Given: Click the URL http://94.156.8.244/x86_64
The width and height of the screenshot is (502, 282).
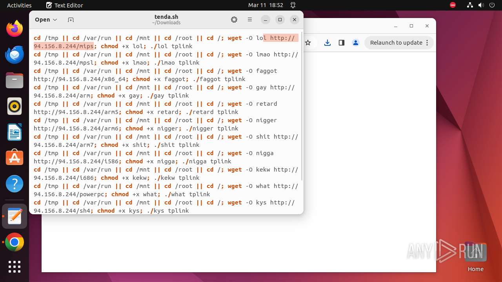Looking at the screenshot, I should (80, 79).
